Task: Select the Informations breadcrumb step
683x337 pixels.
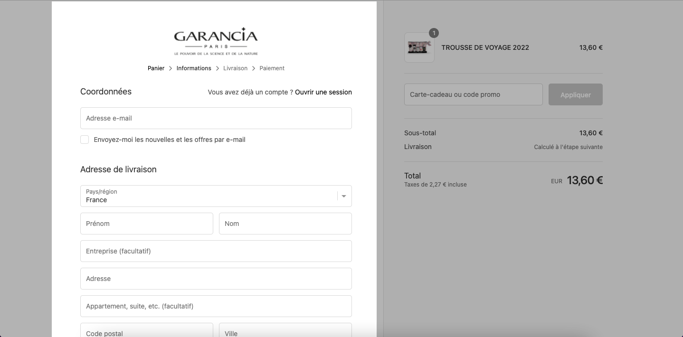Action: [x=194, y=68]
